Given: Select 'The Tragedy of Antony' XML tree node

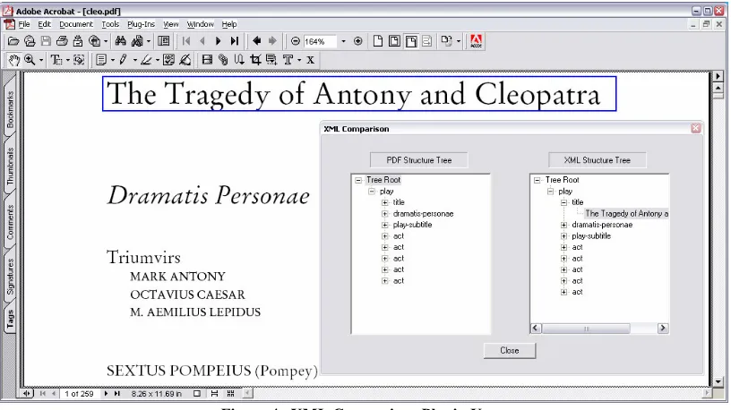Looking at the screenshot, I should coord(626,214).
